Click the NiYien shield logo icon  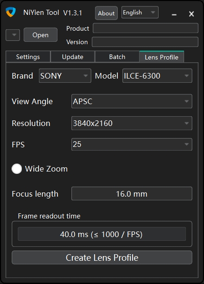coord(11,12)
